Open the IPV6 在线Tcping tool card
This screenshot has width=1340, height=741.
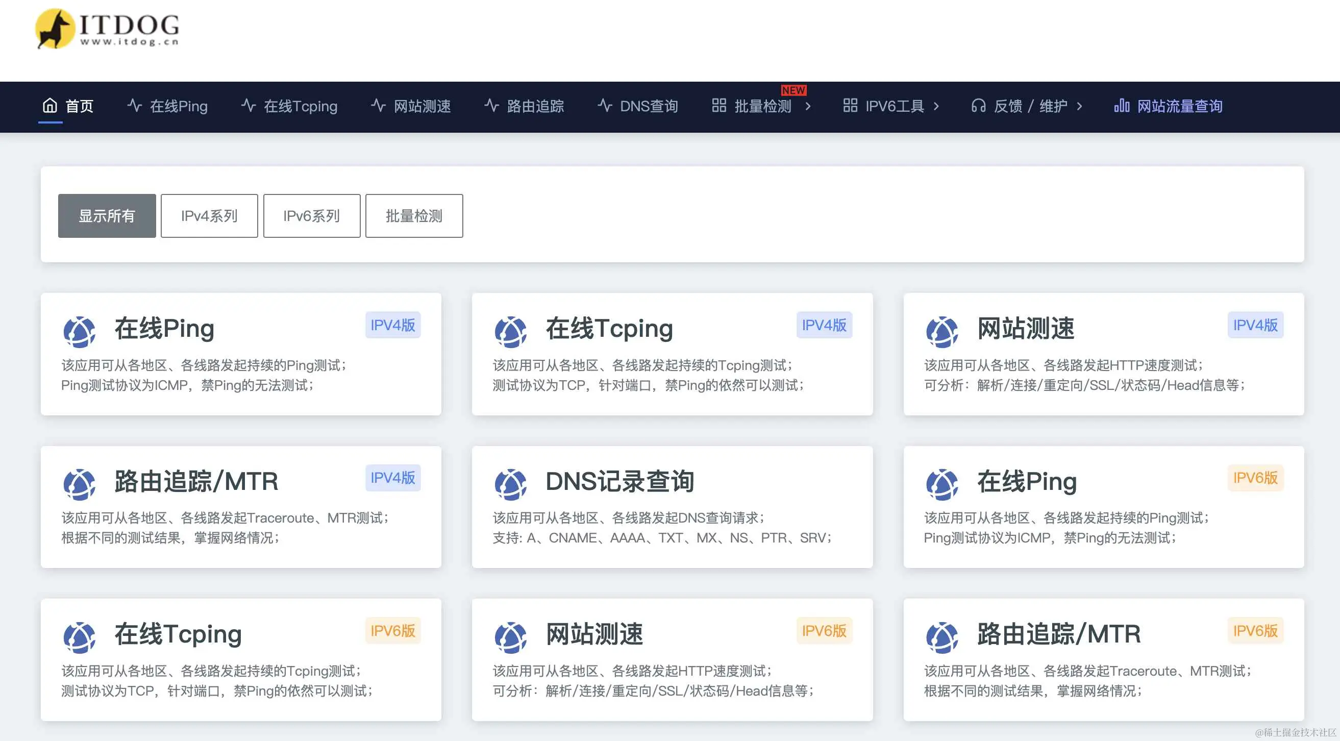tap(178, 634)
